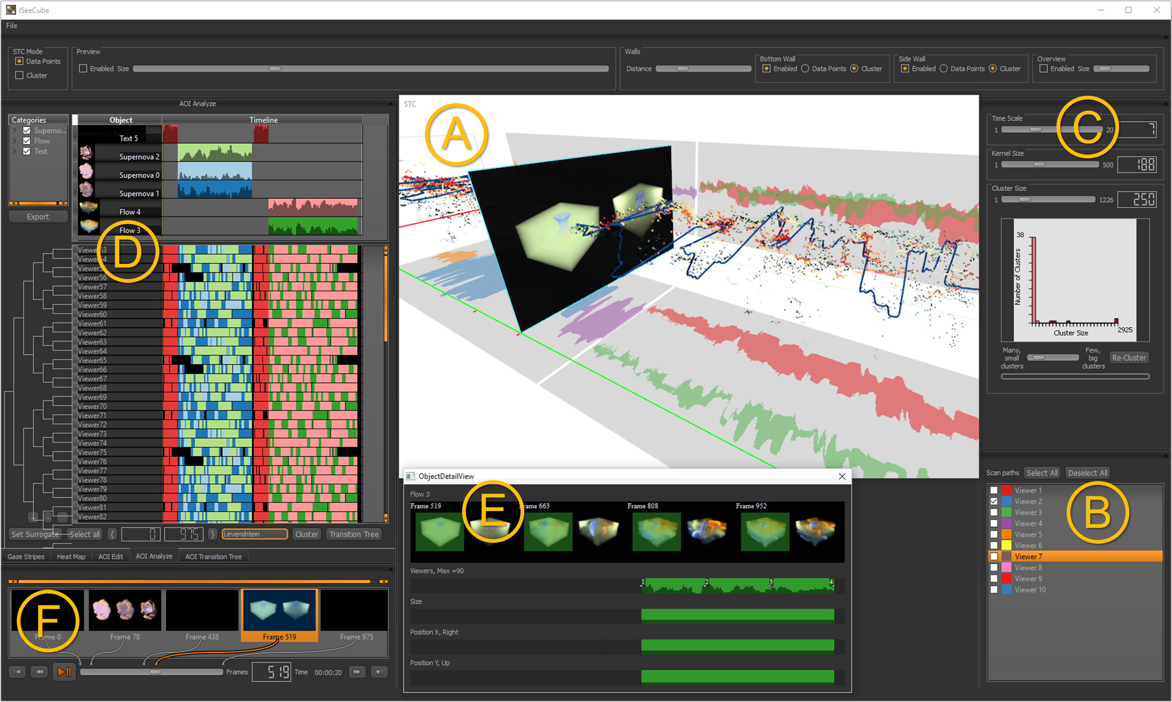Expand the Text category tree item
The width and height of the screenshot is (1172, 702).
[15, 151]
